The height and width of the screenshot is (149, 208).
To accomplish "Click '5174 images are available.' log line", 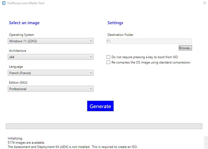I will (26, 143).
